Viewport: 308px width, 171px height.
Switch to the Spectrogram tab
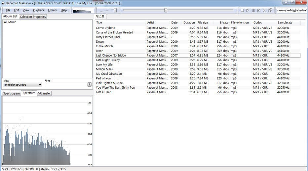(11, 93)
